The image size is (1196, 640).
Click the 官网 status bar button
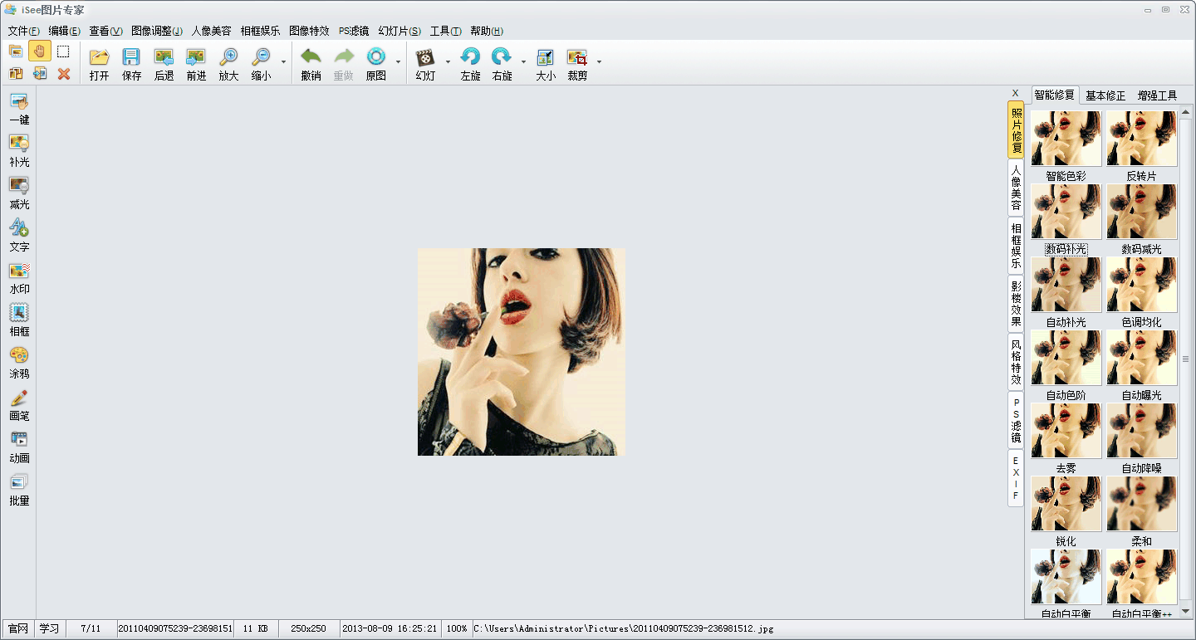18,628
